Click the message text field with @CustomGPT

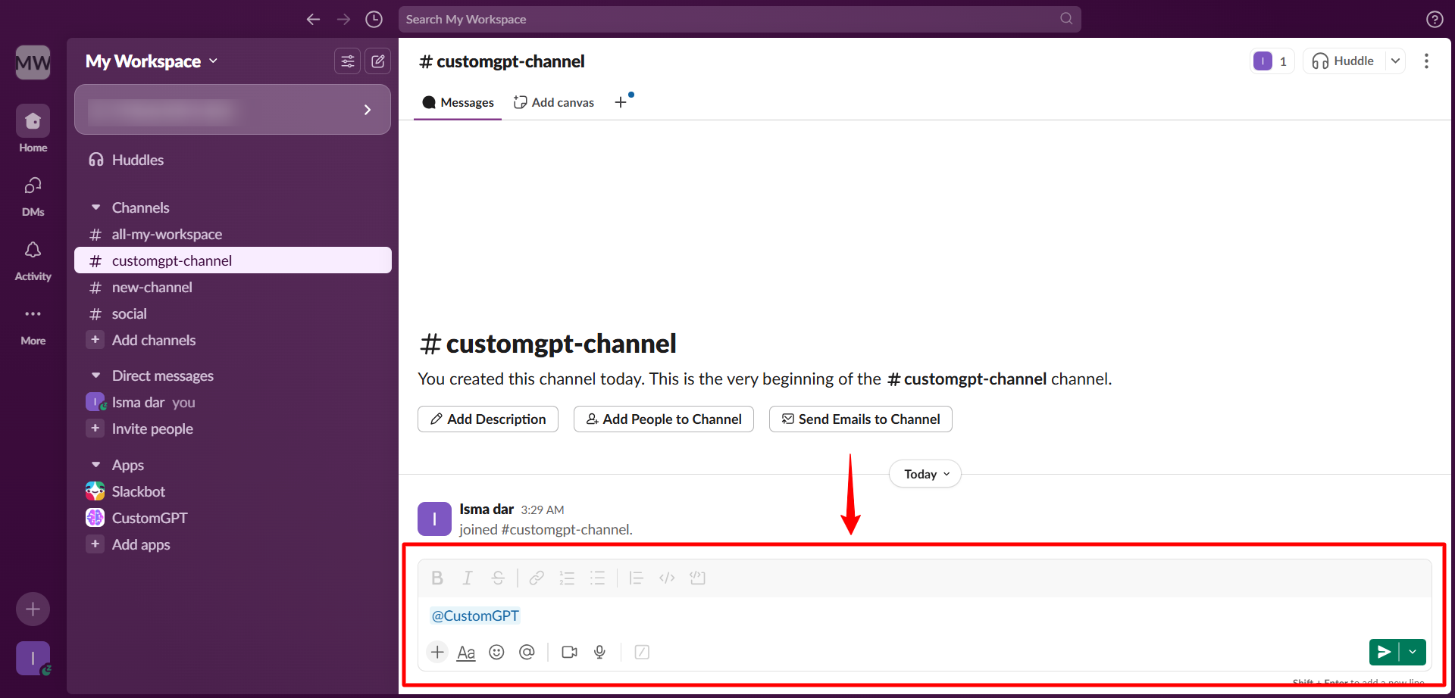click(x=925, y=616)
